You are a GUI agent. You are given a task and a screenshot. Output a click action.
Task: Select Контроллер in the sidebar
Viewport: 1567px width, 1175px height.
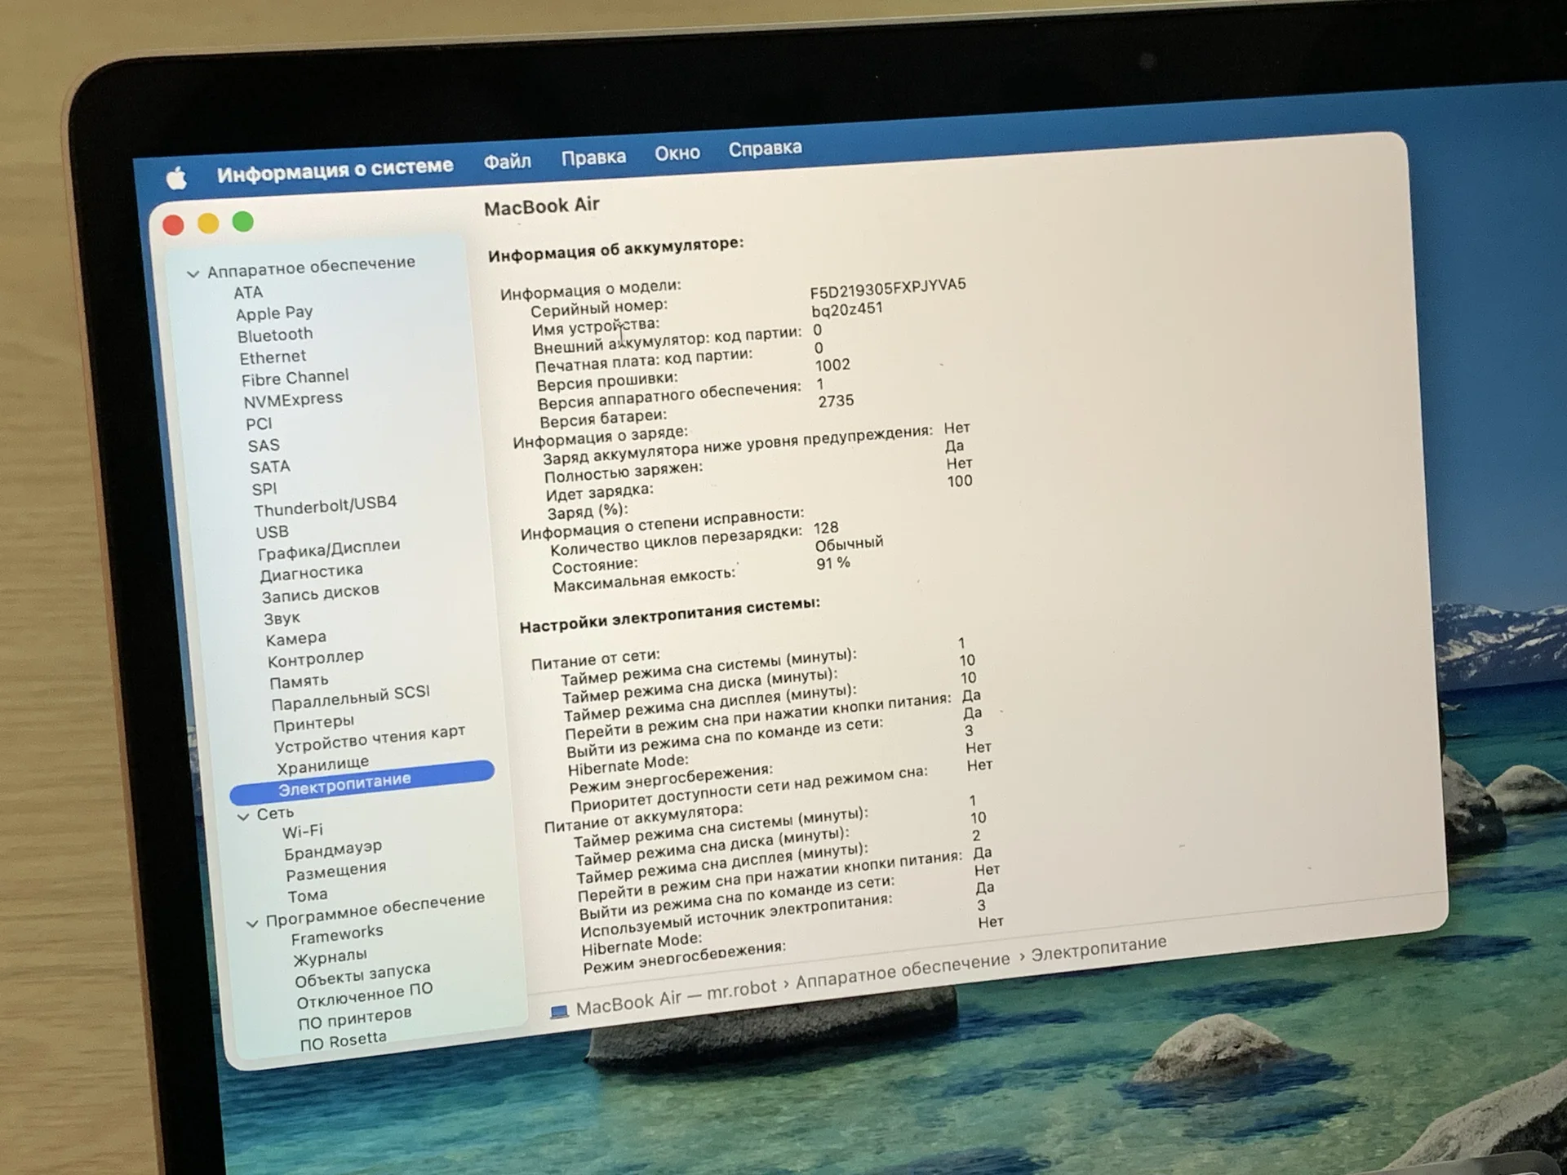[315, 658]
